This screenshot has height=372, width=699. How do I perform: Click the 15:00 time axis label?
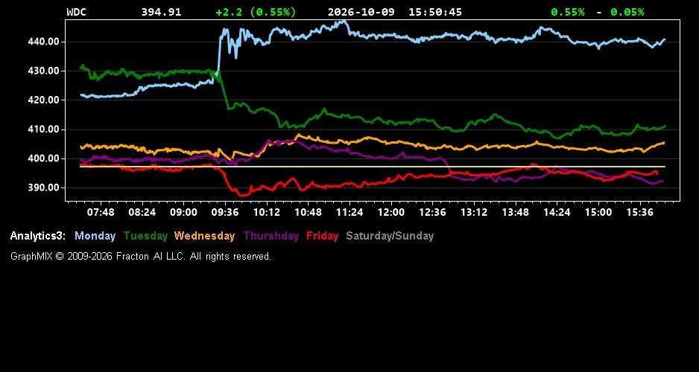[598, 212]
